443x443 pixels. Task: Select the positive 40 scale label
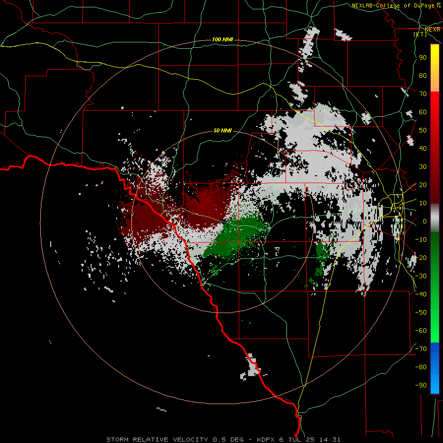click(423, 149)
